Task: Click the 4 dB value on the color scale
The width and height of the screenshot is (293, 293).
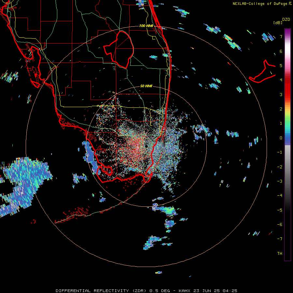Action: (281, 80)
